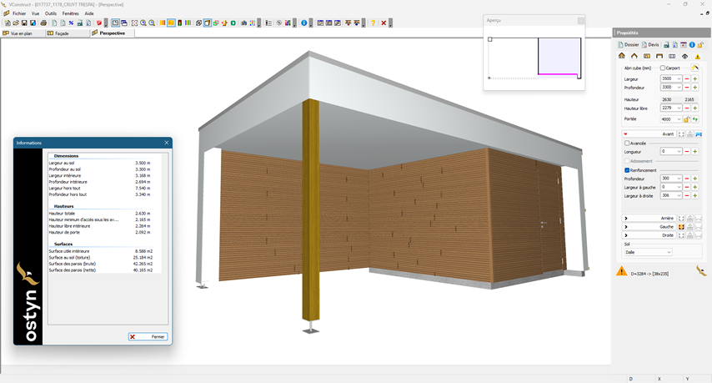Click the green plus next to Largeur

(x=694, y=78)
